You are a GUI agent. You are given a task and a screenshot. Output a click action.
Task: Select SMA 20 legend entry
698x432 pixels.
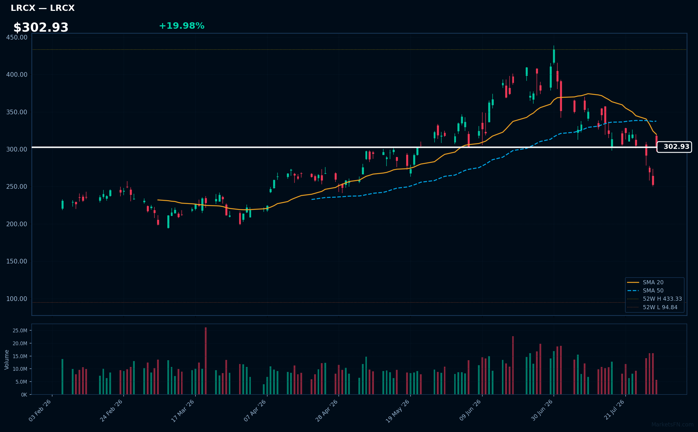tap(654, 282)
